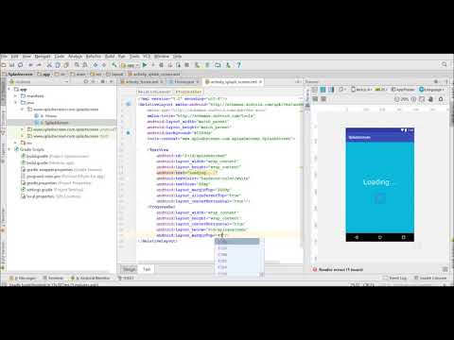The height and width of the screenshot is (340, 454).
Task: Click scroll-from-source target icon in project panel
Action: pyautogui.click(x=86, y=82)
